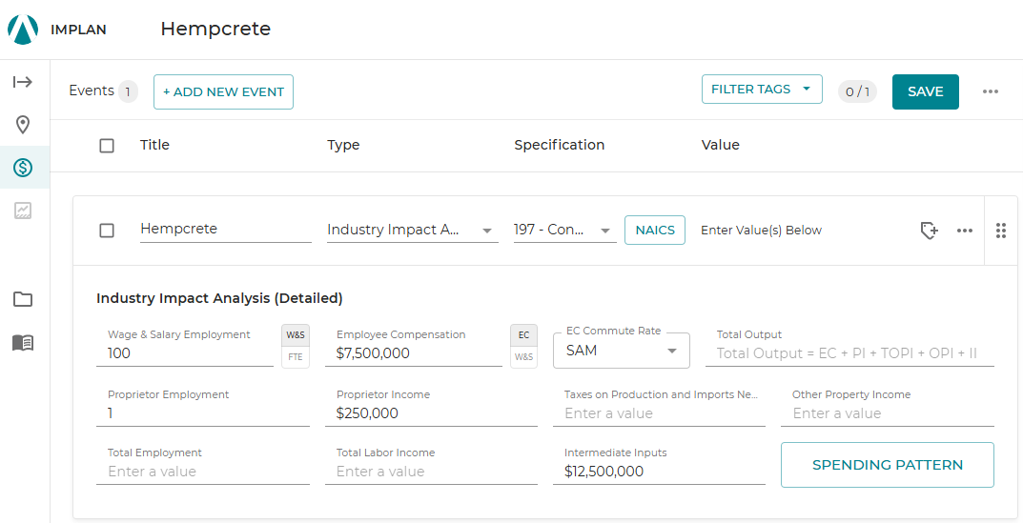Open the documentation book icon
The image size is (1023, 523).
[23, 342]
